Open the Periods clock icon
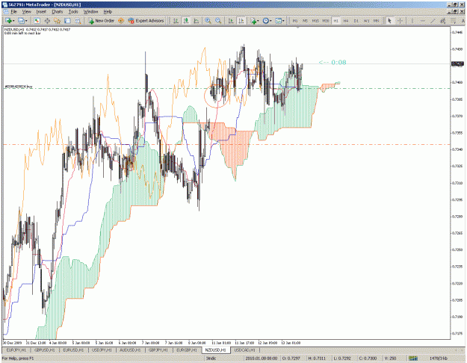The height and width of the screenshot is (363, 467). pos(265,21)
